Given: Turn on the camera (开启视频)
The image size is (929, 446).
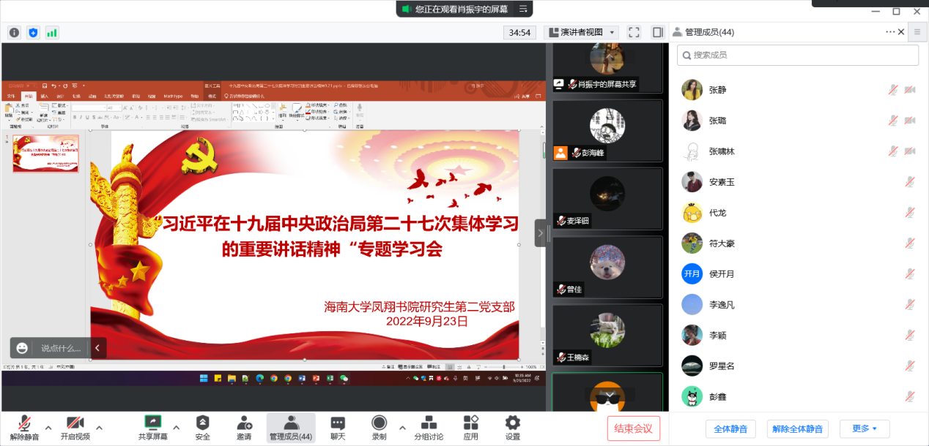Looking at the screenshot, I should [x=75, y=427].
